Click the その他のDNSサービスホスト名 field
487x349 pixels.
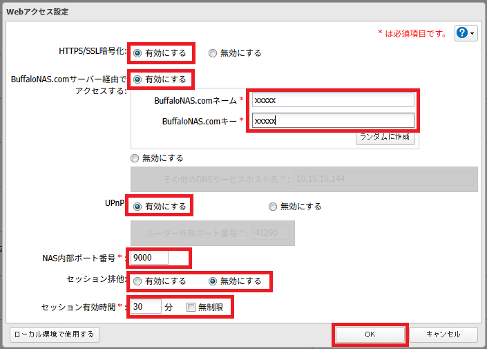[x=383, y=179]
